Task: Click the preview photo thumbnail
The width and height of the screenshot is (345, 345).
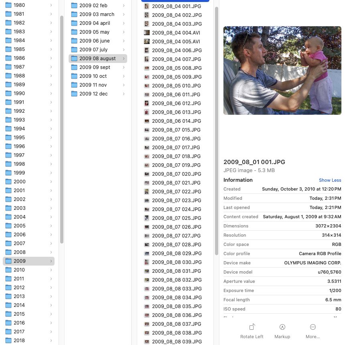Action: click(282, 71)
